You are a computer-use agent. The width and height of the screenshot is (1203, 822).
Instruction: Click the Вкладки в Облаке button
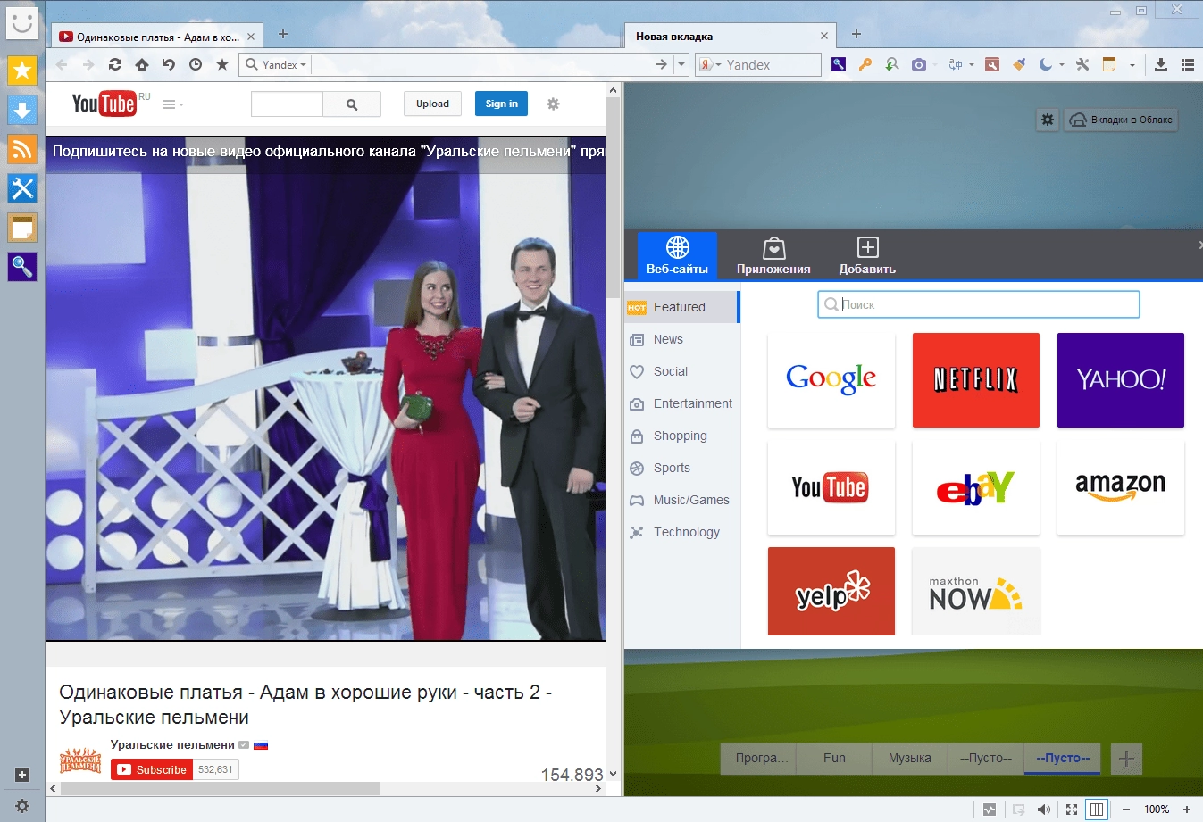tap(1121, 120)
